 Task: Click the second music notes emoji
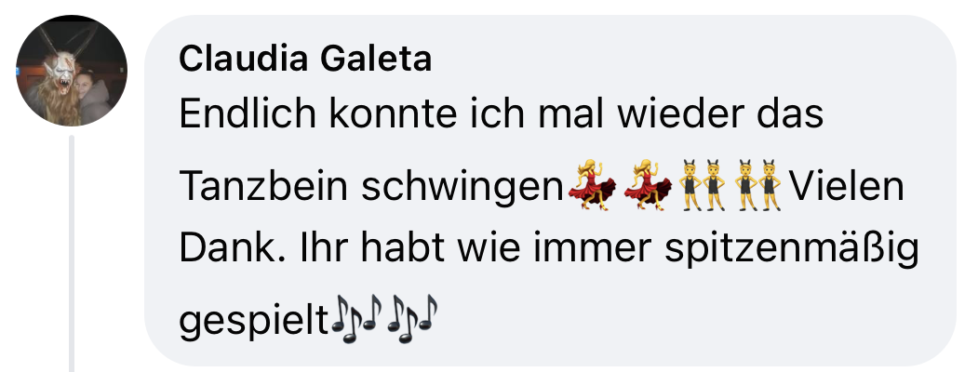click(x=411, y=319)
